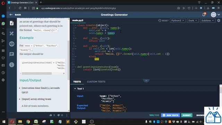Click the Input/Output heading

30,80
